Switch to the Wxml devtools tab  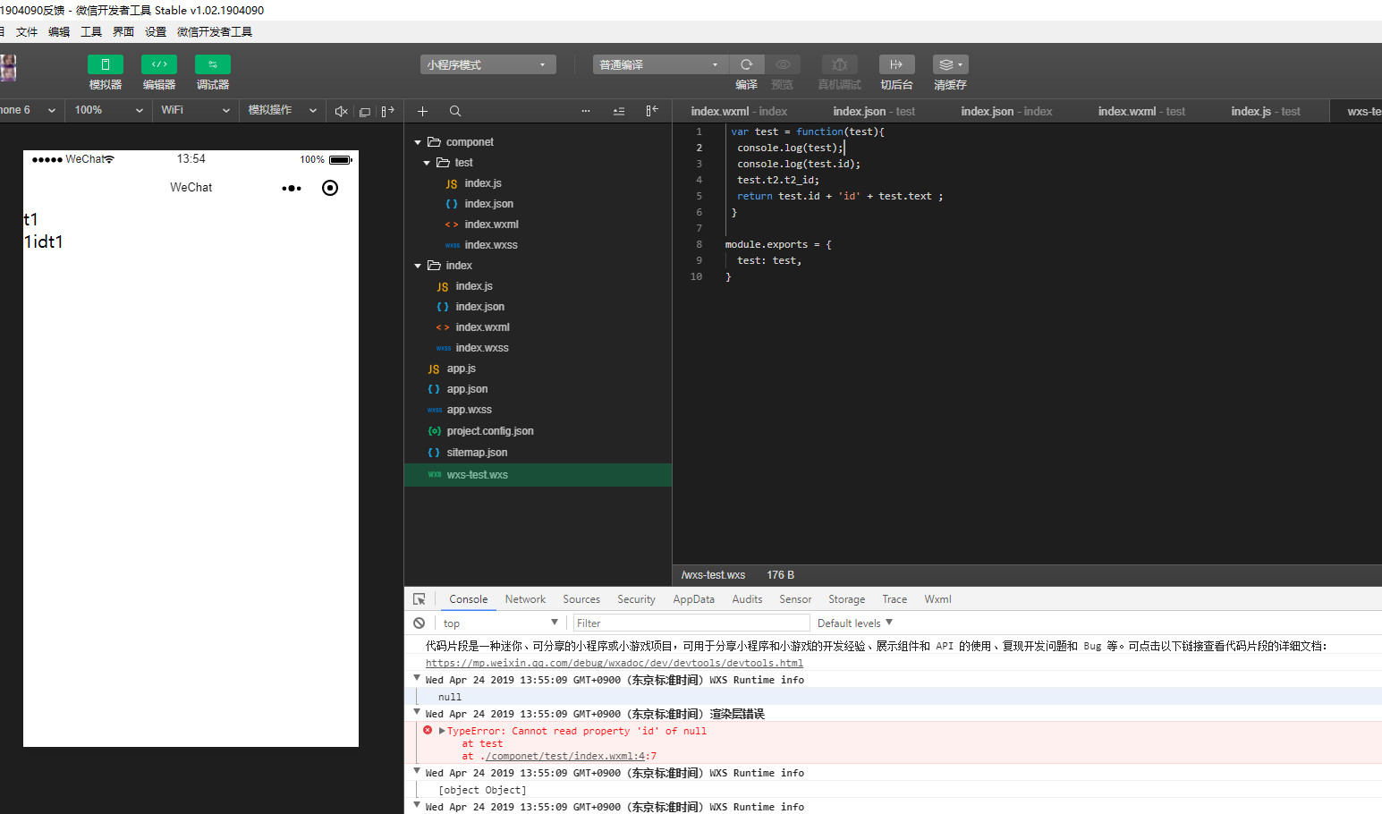(937, 599)
